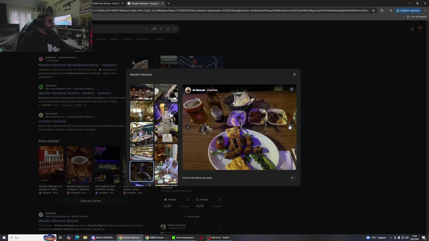Close the enlarged Ali Masoudi photo
Viewport: 429px width, 241px height.
pyautogui.click(x=292, y=89)
